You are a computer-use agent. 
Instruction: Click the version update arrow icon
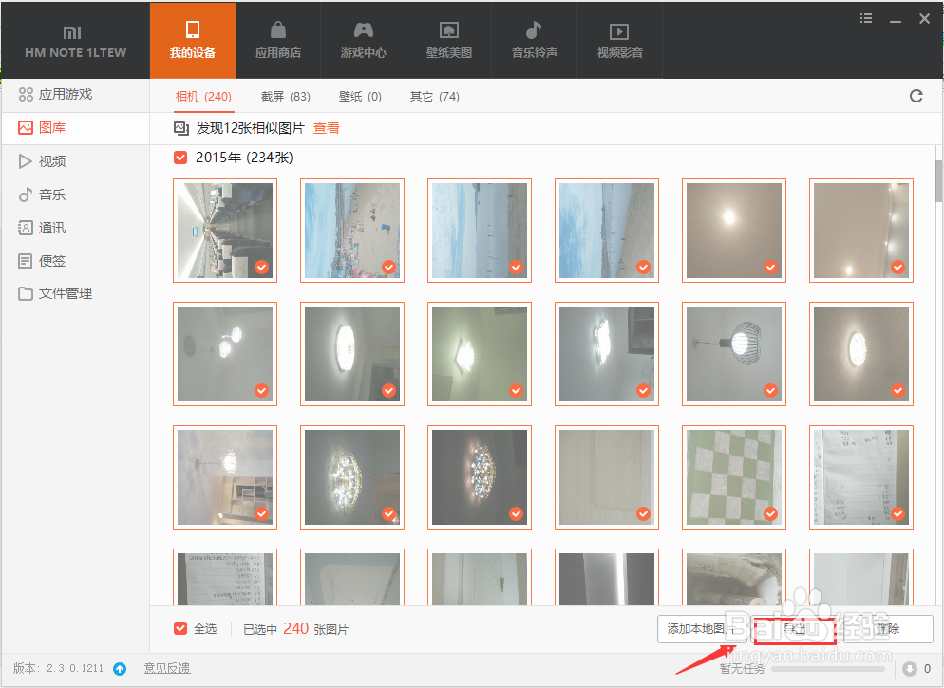(120, 669)
